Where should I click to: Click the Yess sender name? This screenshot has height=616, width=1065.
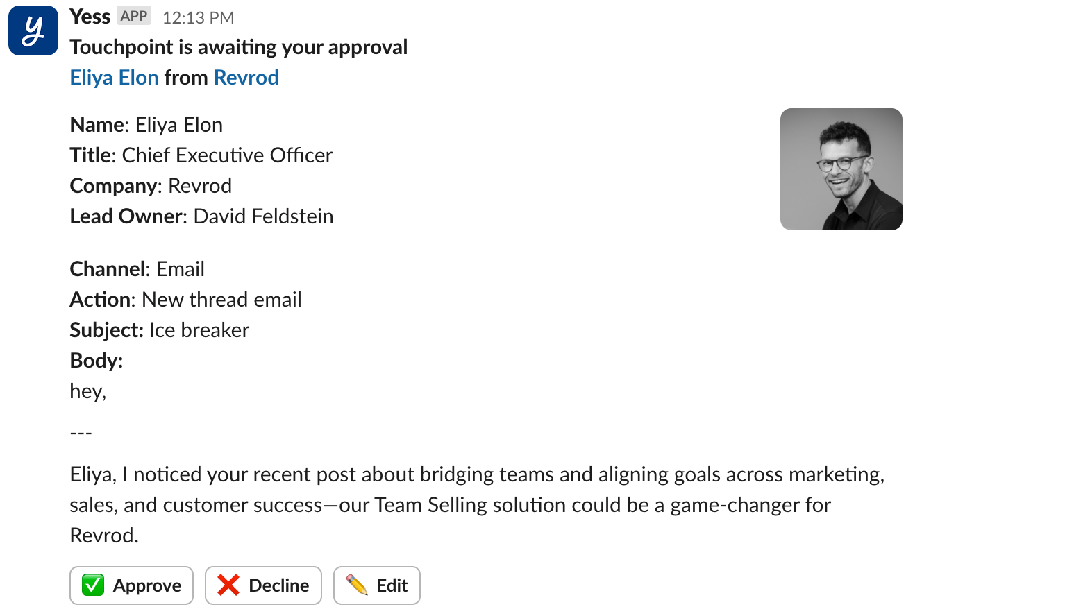click(90, 17)
